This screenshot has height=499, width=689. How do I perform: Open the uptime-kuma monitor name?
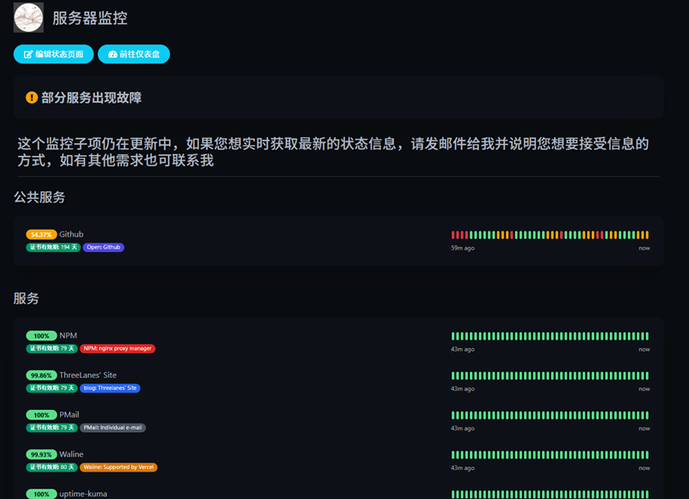(83, 494)
